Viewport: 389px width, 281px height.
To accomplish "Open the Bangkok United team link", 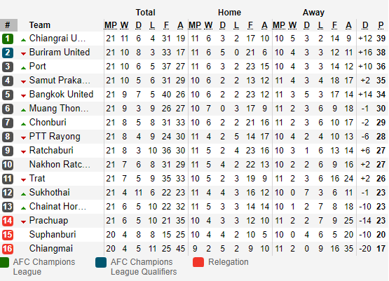I will point(61,94).
